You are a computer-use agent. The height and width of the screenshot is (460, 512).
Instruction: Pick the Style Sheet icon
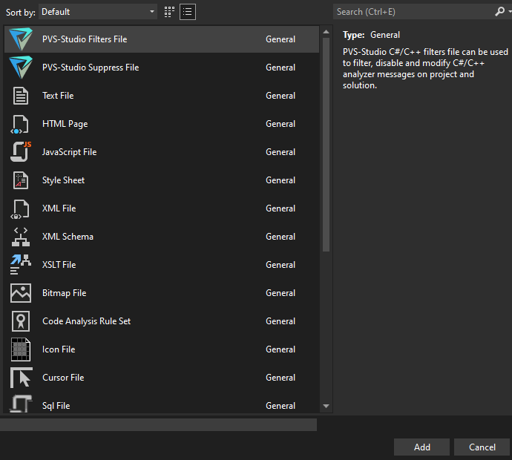click(x=21, y=180)
